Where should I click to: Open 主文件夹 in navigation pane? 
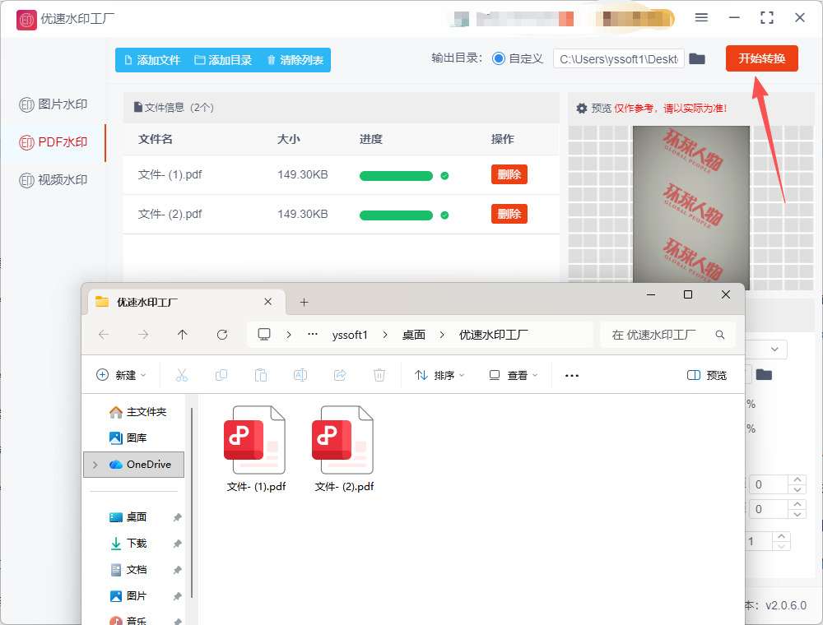pos(137,412)
